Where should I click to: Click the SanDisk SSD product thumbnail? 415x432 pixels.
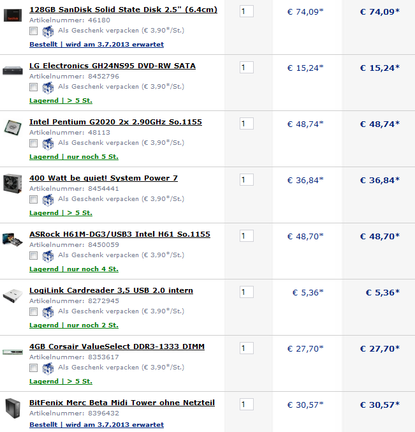pyautogui.click(x=12, y=15)
